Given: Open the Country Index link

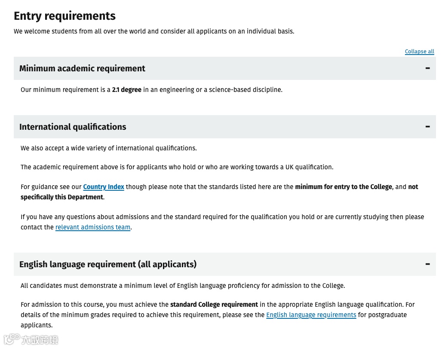Looking at the screenshot, I should point(104,187).
